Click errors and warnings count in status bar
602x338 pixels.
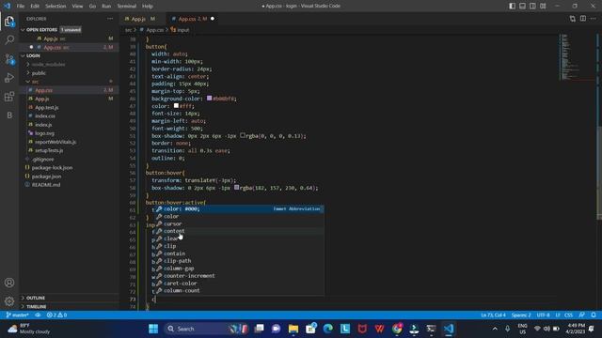(56, 315)
